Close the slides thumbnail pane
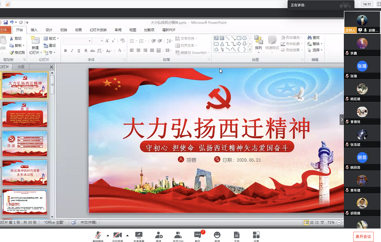The width and height of the screenshot is (381, 242). (51, 67)
